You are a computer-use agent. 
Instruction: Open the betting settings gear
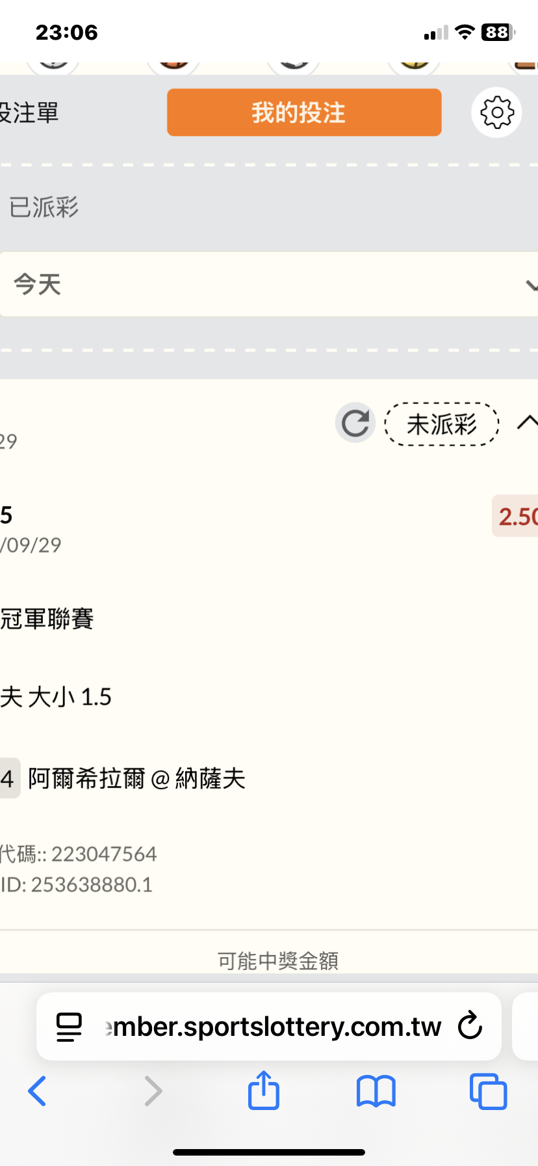coord(496,113)
